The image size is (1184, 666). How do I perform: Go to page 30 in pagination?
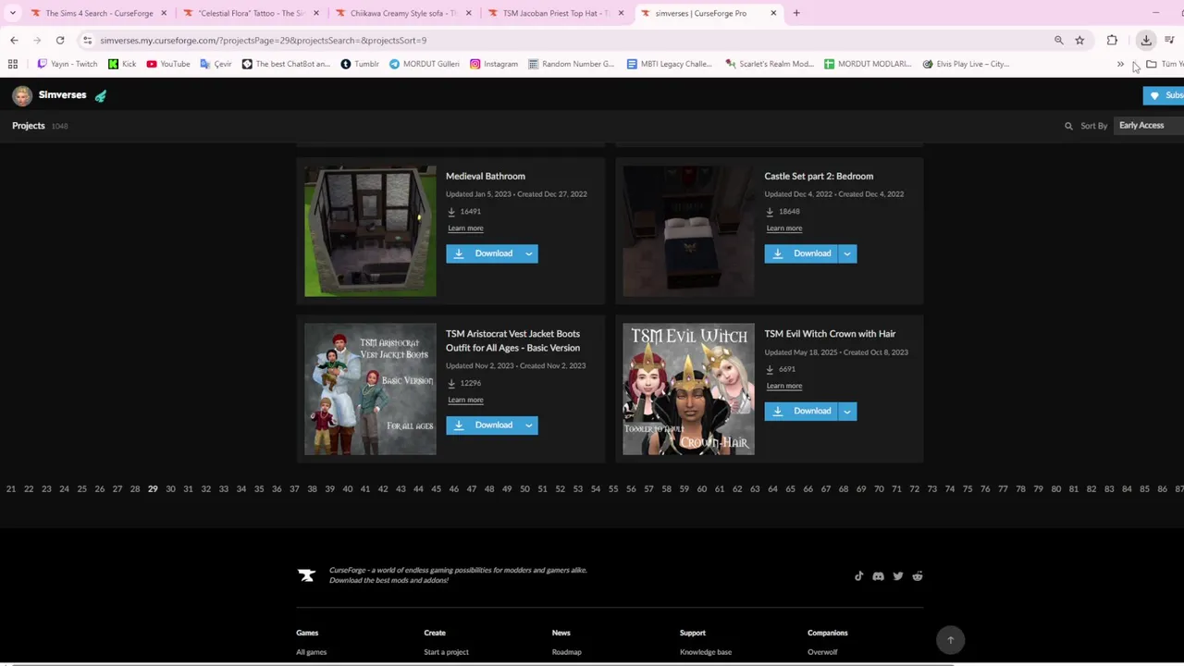(170, 488)
